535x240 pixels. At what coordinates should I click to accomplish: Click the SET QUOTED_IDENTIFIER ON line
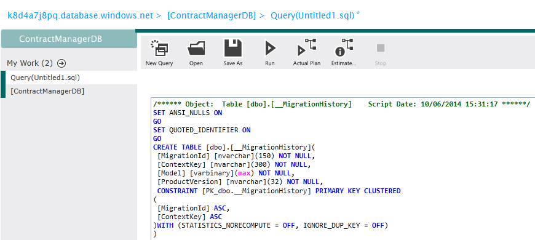click(x=202, y=130)
